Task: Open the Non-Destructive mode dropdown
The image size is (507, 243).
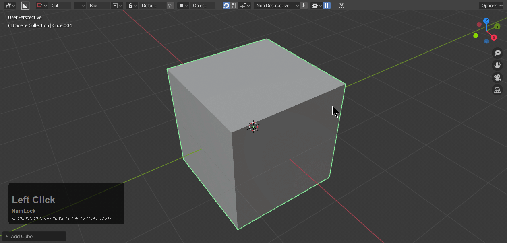Action: [x=276, y=5]
